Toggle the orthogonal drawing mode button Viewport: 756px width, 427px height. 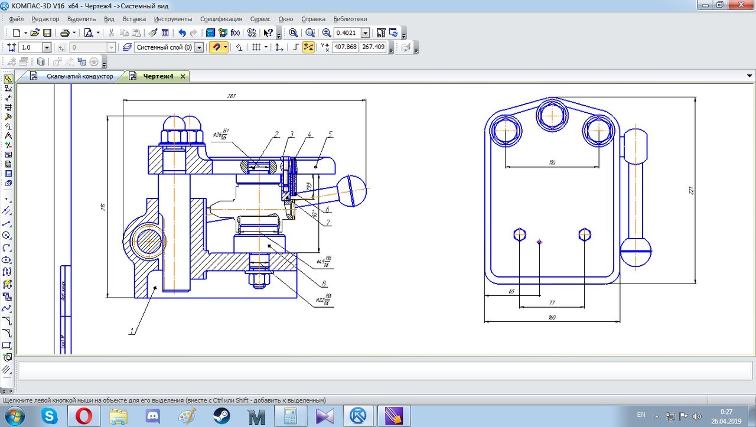click(295, 47)
